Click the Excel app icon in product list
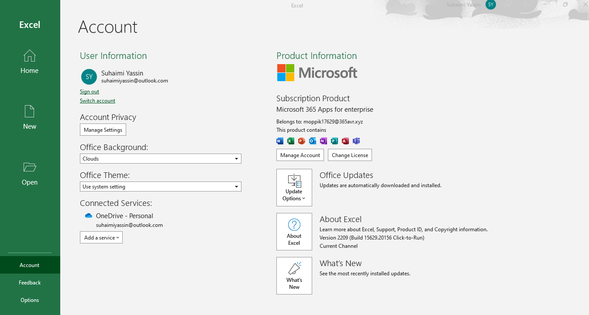The image size is (589, 315). click(x=291, y=140)
